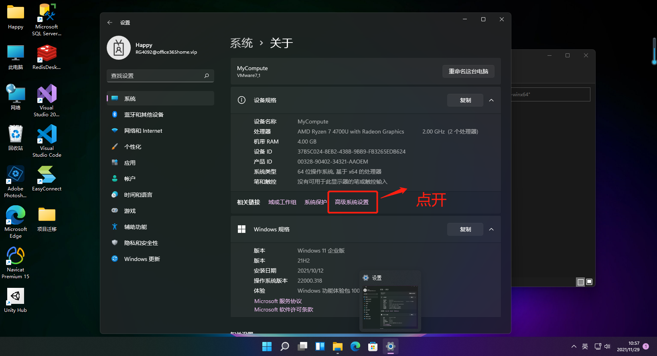Open Windows 更新 settings
This screenshot has width=657, height=356.
pyautogui.click(x=160, y=259)
